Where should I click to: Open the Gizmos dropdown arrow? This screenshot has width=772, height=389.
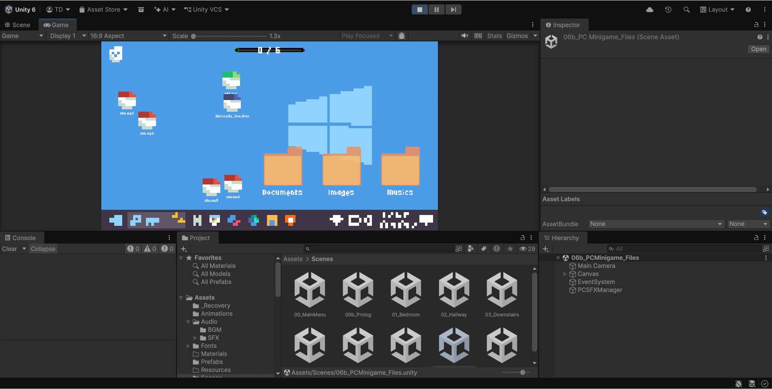point(535,36)
